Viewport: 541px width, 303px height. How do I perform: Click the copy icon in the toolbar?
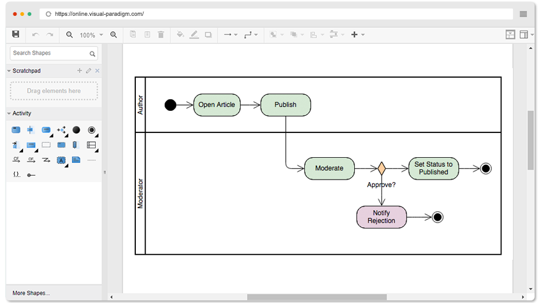(133, 34)
